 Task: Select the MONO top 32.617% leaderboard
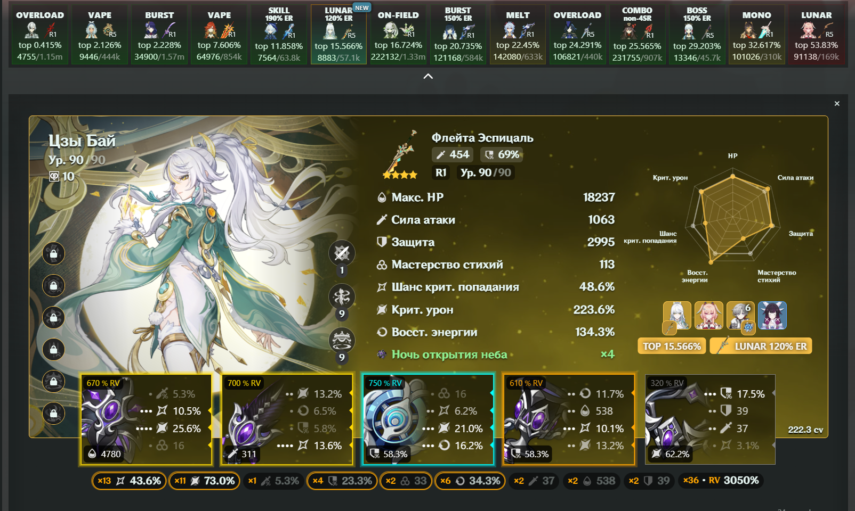click(756, 35)
